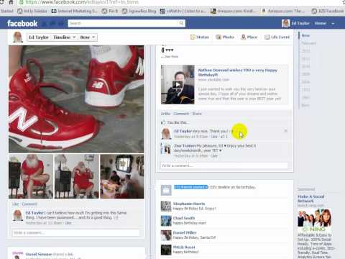Open the account dropdown arrow in top bar
The image size is (345, 259).
pos(333,24)
